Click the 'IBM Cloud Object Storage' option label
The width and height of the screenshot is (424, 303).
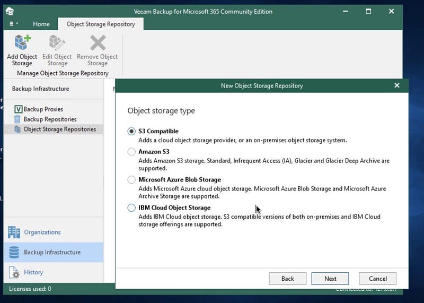(x=174, y=207)
